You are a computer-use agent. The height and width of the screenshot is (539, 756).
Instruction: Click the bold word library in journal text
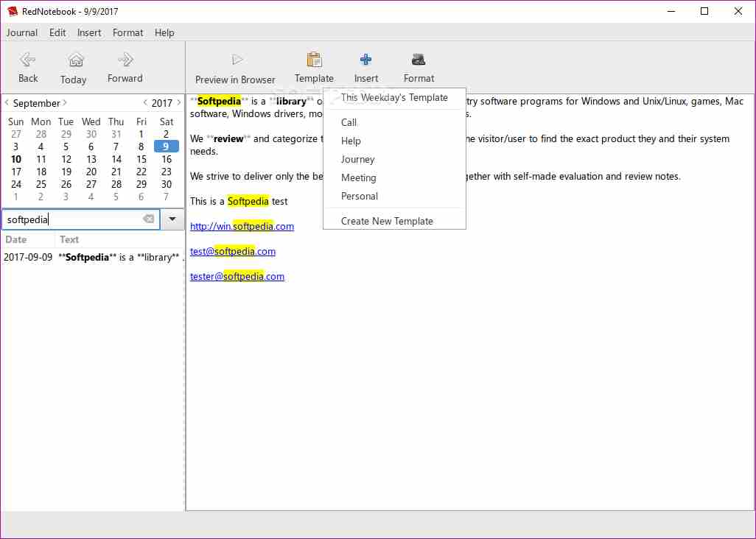[x=291, y=101]
